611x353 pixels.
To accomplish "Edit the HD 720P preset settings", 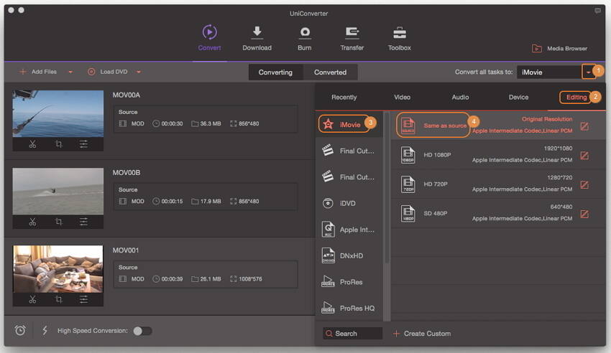I will (x=584, y=184).
